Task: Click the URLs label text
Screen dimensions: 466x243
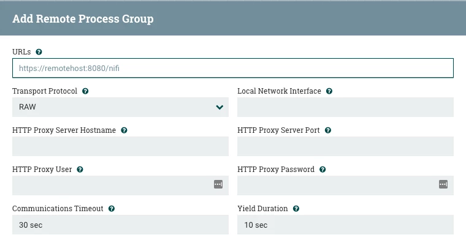Action: pos(21,52)
